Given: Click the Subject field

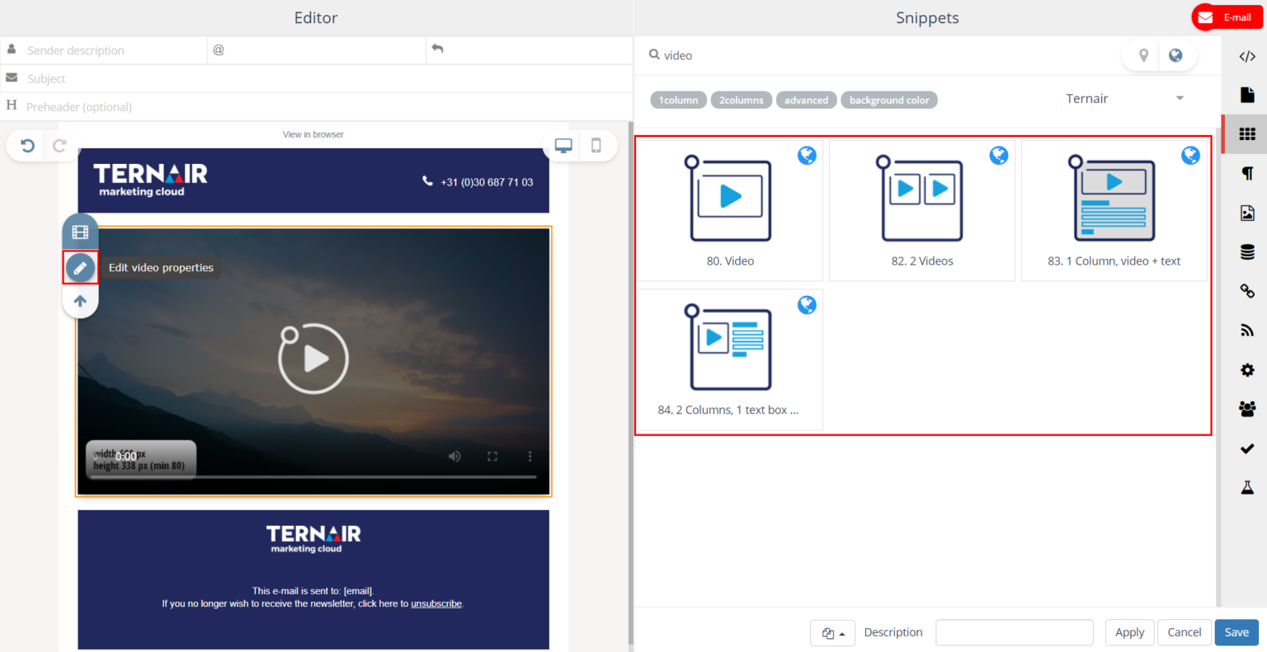Looking at the screenshot, I should pyautogui.click(x=317, y=78).
